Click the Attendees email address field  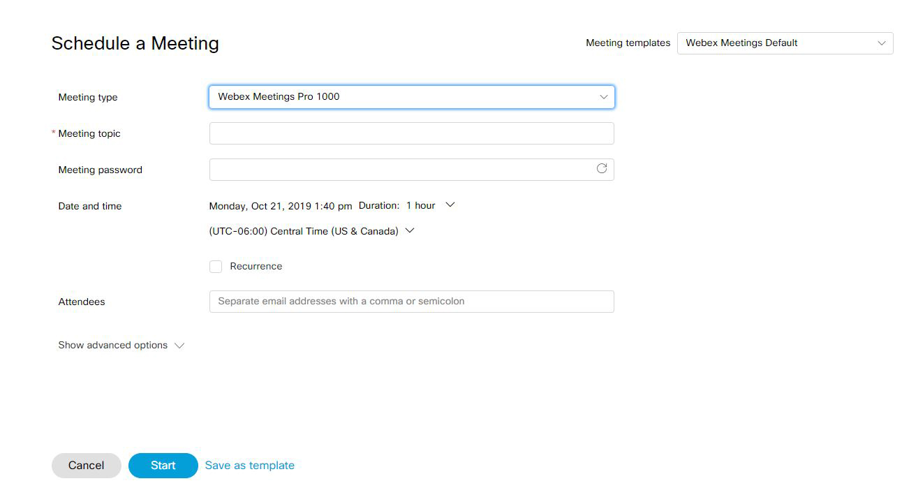(411, 302)
